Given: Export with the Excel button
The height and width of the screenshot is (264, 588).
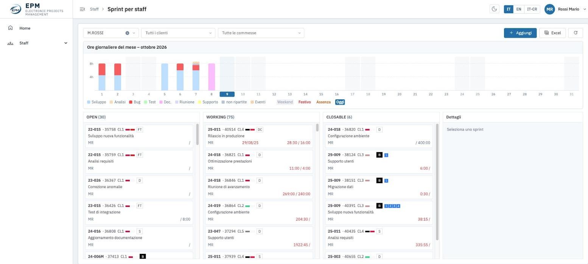Looking at the screenshot, I should pyautogui.click(x=552, y=33).
